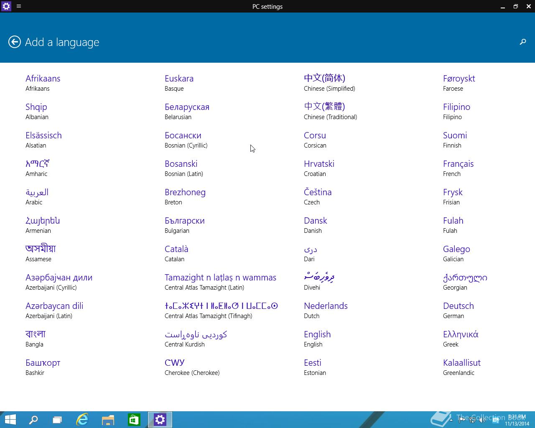Select Euskara (Basque) language
The image size is (535, 428).
179,83
